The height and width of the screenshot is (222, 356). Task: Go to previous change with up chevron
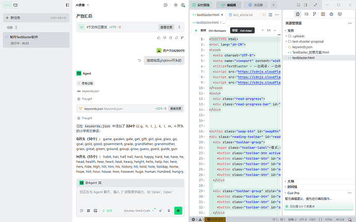263,30
